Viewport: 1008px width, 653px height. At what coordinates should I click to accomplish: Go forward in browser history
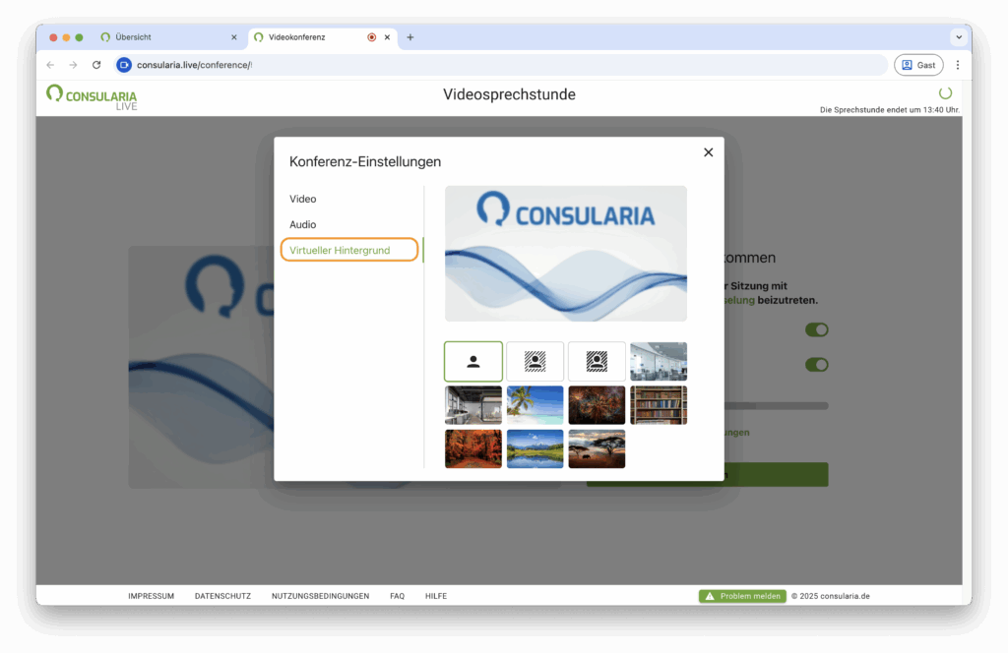[73, 65]
